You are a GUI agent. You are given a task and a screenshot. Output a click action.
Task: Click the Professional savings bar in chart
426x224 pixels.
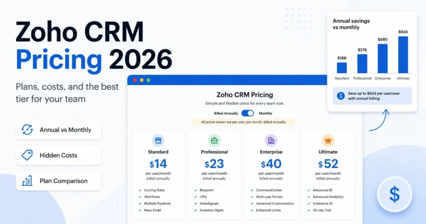[362, 64]
